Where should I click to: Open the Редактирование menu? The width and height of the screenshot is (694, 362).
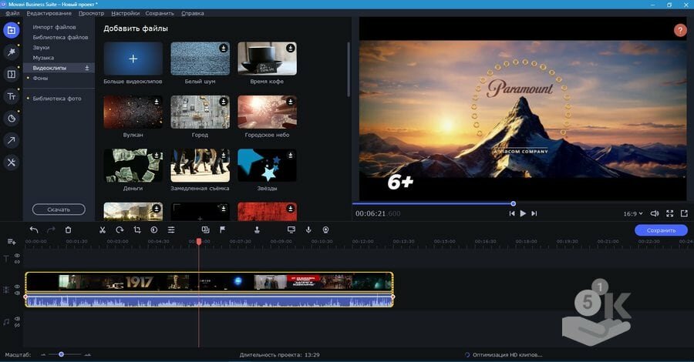click(x=49, y=13)
